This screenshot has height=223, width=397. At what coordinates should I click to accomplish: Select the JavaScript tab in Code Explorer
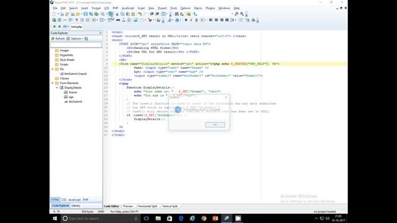point(74,199)
